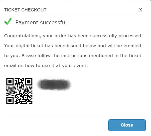
Task: Click the Payment successful heading
Action: 41,23
